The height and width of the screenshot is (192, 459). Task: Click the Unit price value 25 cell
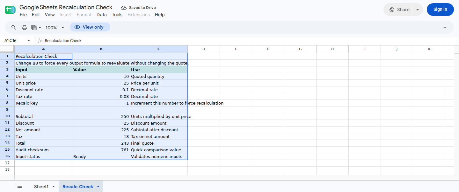(101, 83)
